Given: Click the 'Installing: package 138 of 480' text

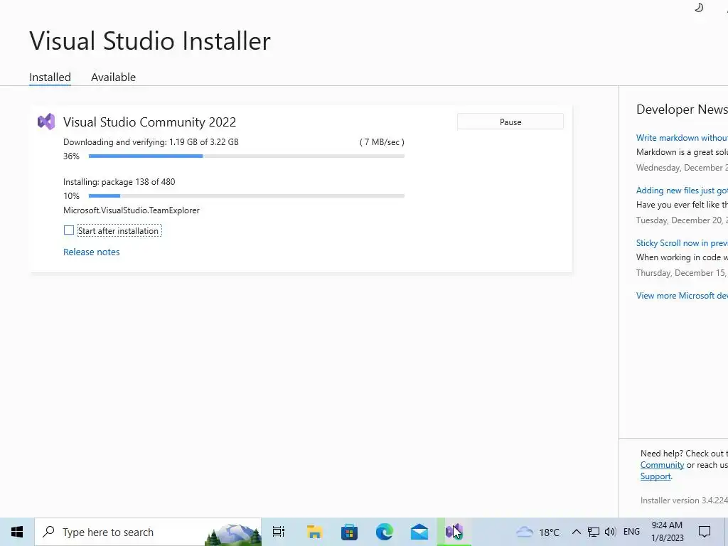Looking at the screenshot, I should (x=119, y=182).
